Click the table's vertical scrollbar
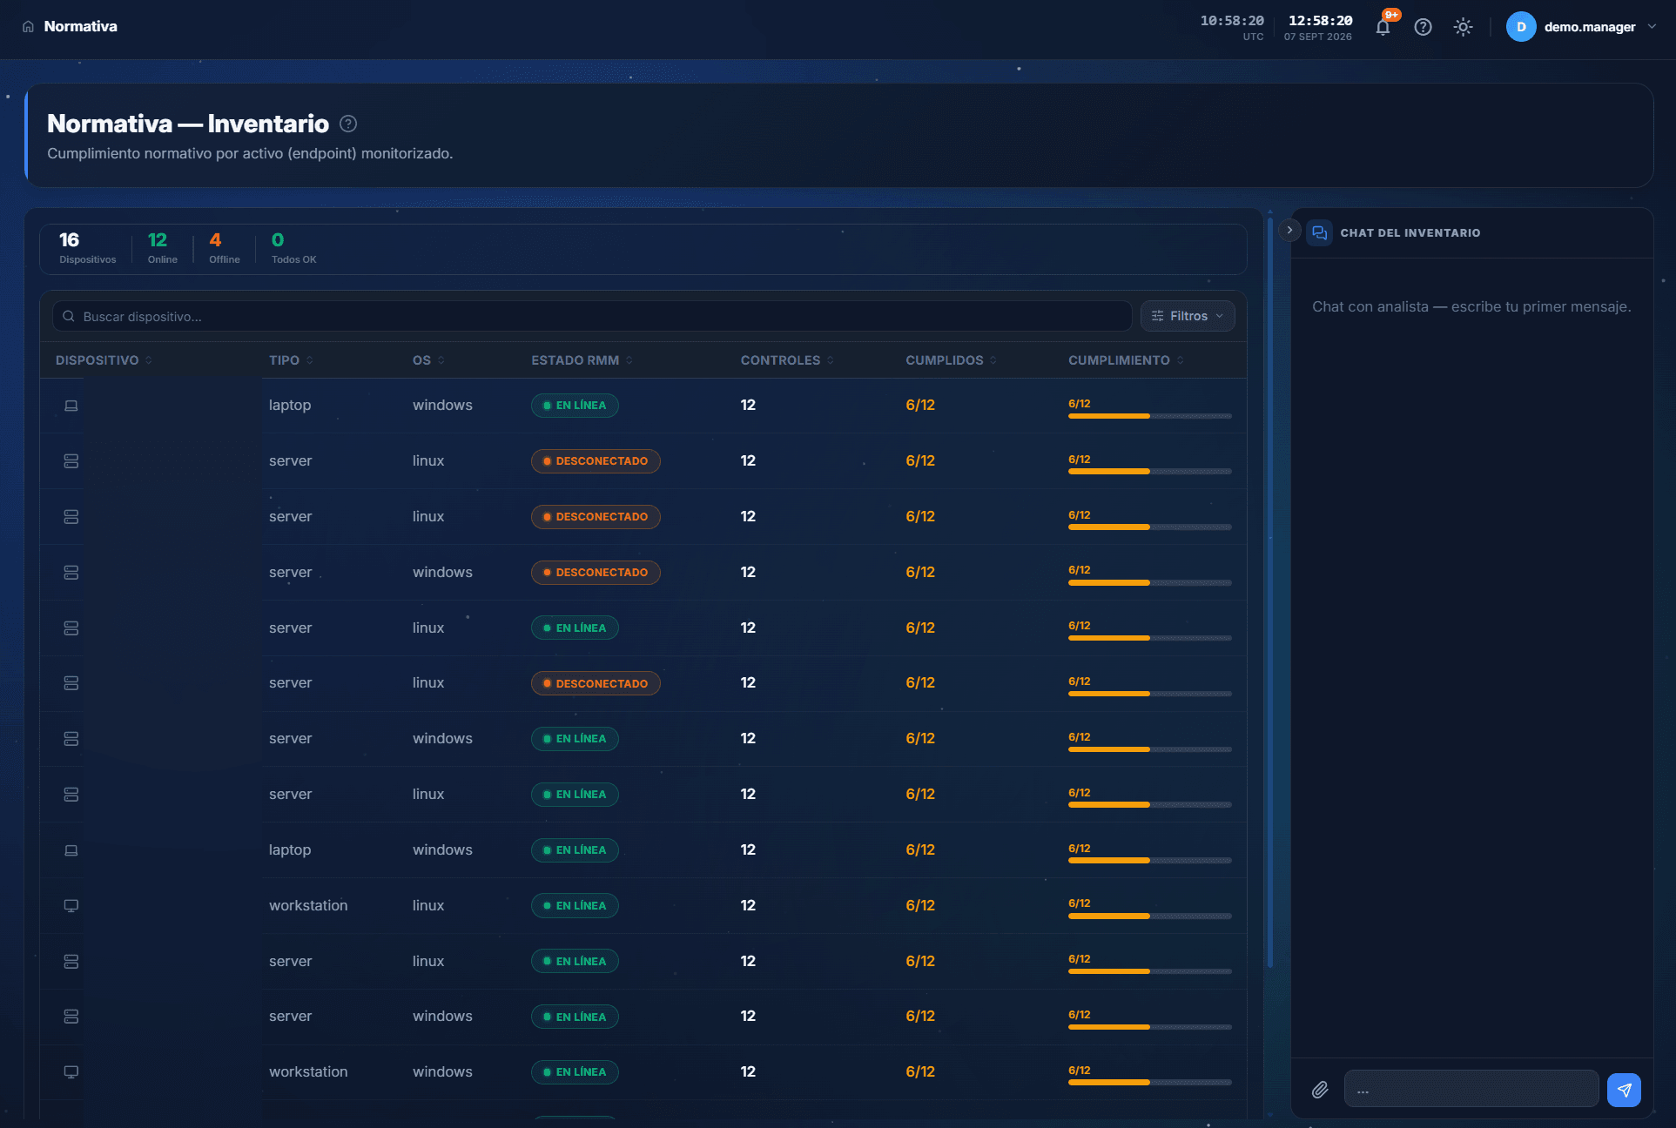This screenshot has height=1128, width=1676. coord(1269,592)
